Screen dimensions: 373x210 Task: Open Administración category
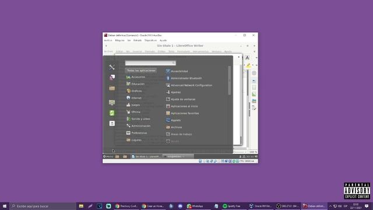[139, 126]
